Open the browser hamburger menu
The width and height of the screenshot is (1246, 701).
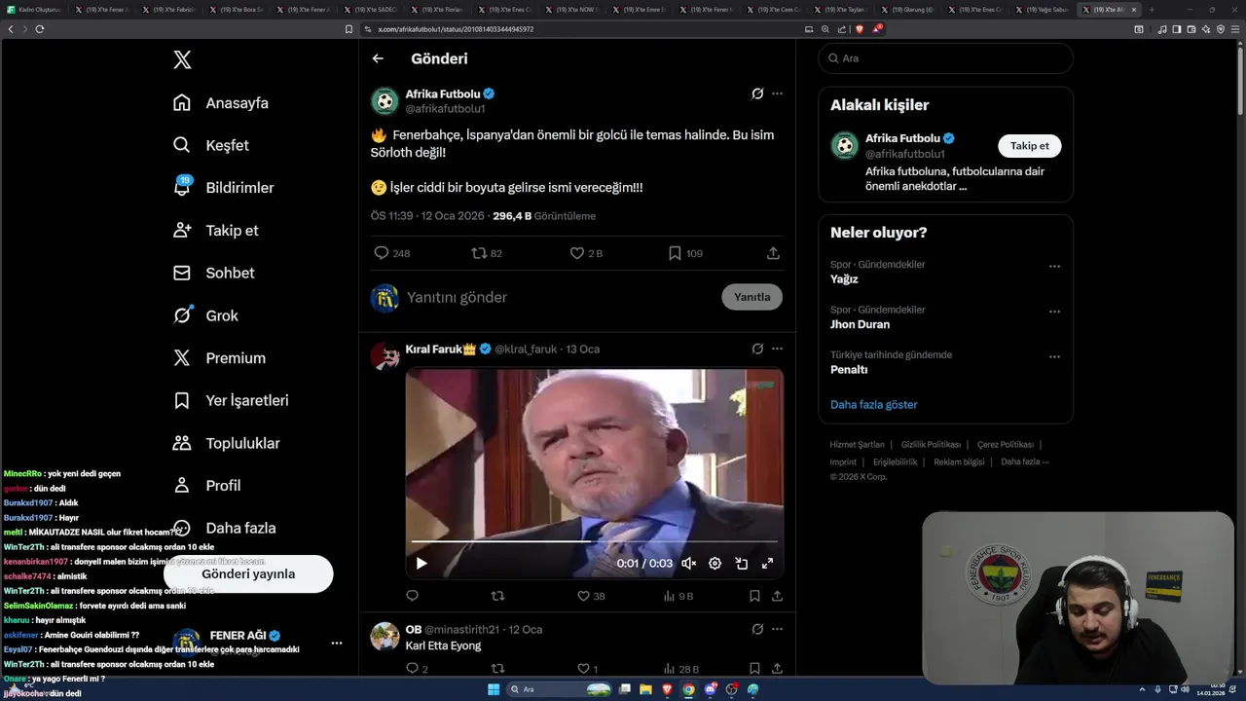(x=1236, y=29)
